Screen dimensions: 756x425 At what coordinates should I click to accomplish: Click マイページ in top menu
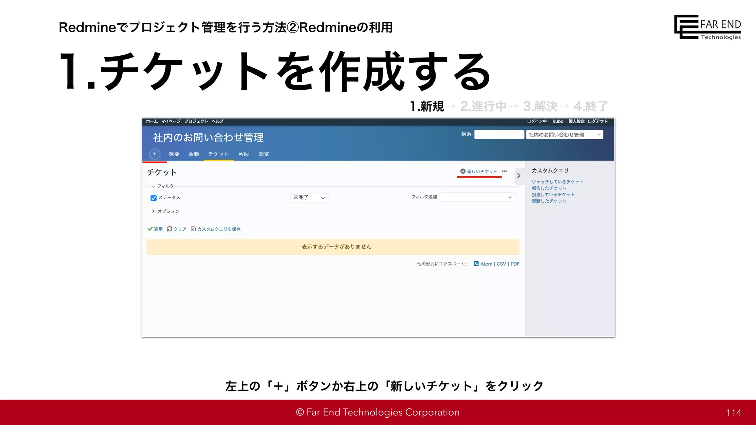point(171,121)
